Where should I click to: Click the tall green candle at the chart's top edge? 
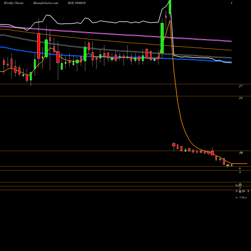(x=170, y=7)
